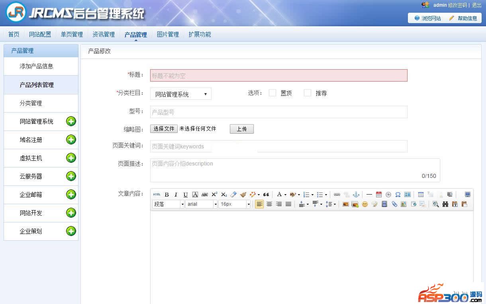The image size is (486, 304).
Task: Align text right
Action: click(279, 204)
